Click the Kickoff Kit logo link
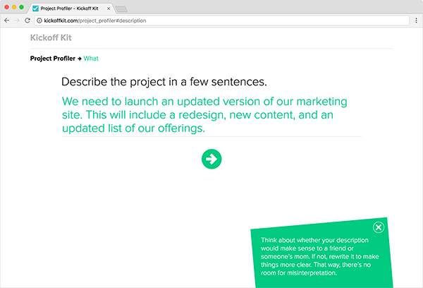Image resolution: width=423 pixels, height=288 pixels. [51, 37]
